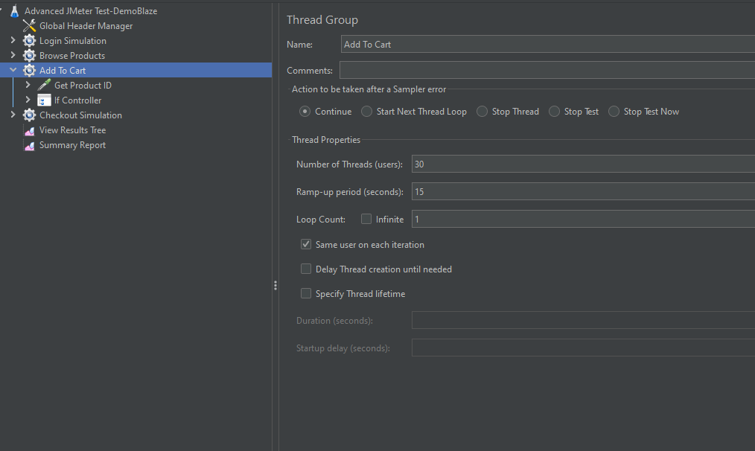Expand the Login Simulation tree node
The image size is (755, 451).
pos(13,40)
